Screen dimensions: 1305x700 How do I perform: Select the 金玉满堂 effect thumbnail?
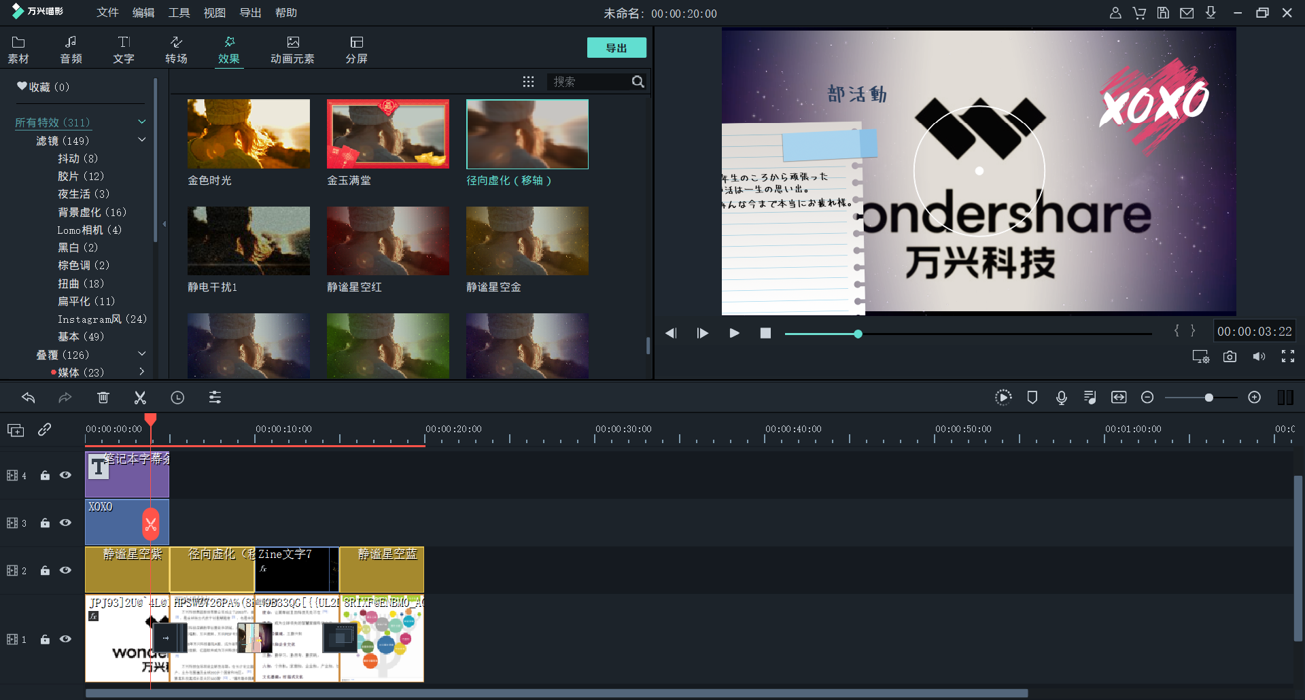coord(387,134)
